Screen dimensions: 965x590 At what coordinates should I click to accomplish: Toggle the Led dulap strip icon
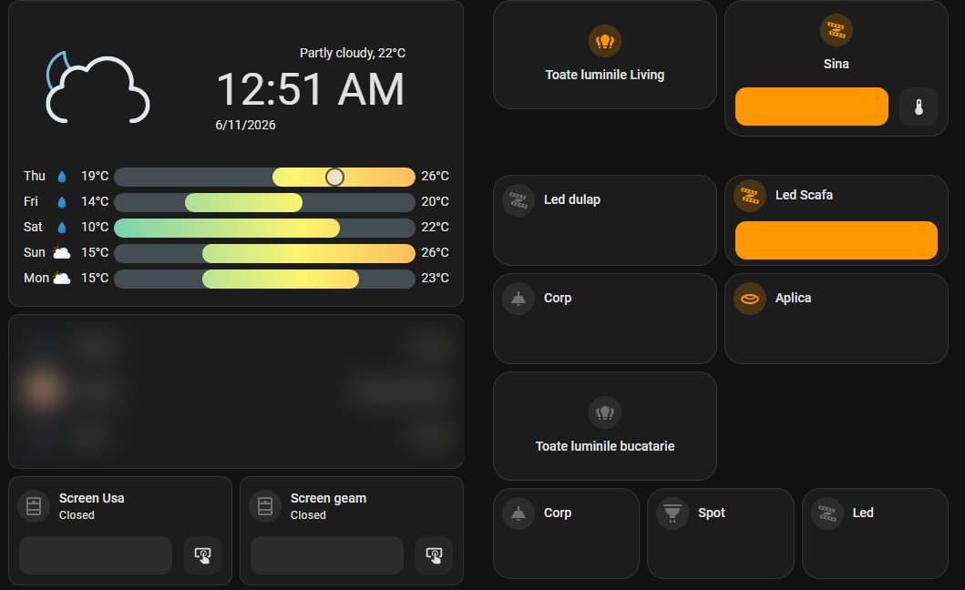coord(518,200)
